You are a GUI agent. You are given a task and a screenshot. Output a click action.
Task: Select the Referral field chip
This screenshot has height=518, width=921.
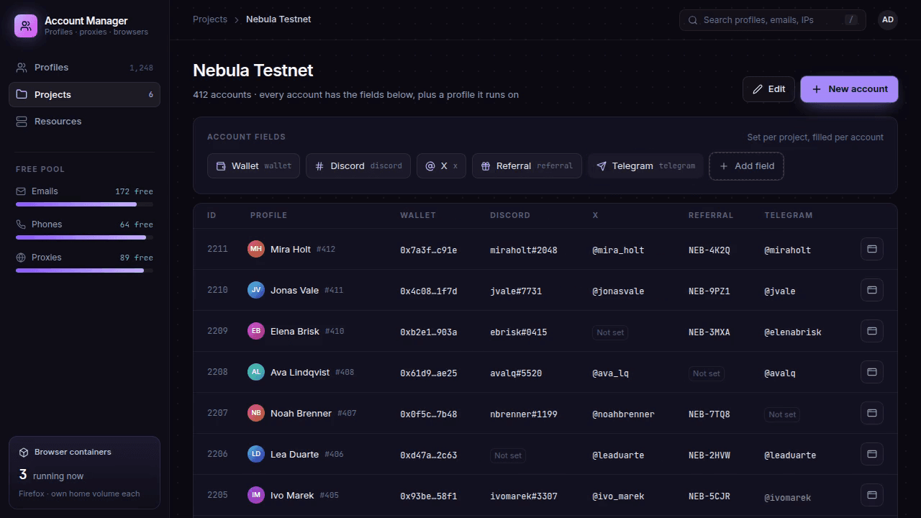click(x=527, y=166)
